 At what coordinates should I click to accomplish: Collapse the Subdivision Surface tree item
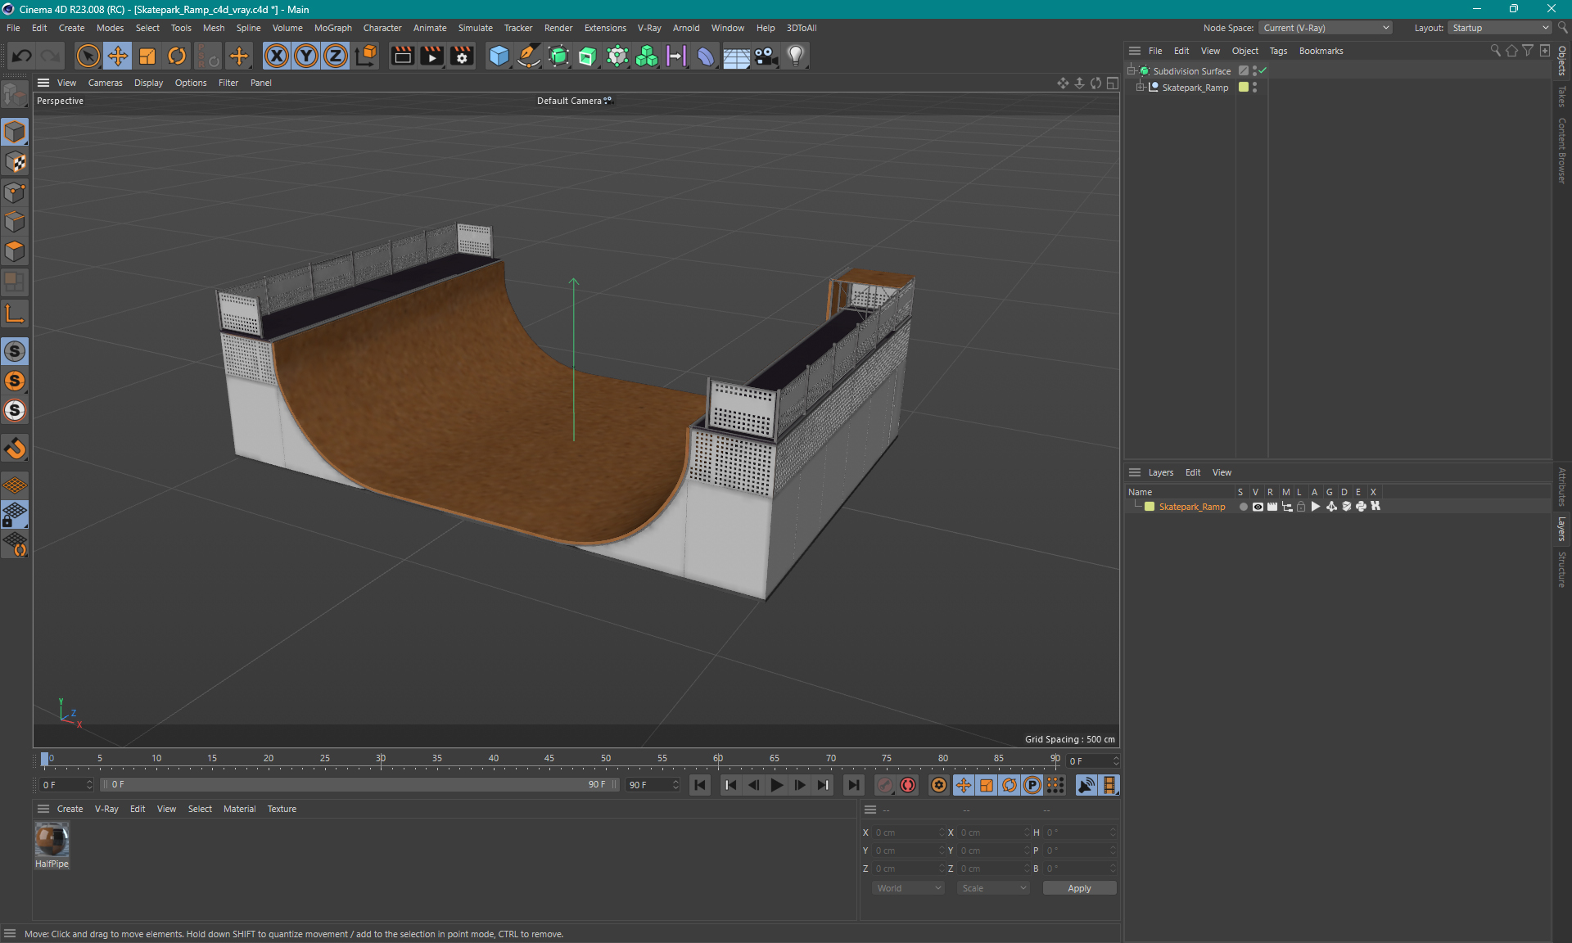[1132, 70]
